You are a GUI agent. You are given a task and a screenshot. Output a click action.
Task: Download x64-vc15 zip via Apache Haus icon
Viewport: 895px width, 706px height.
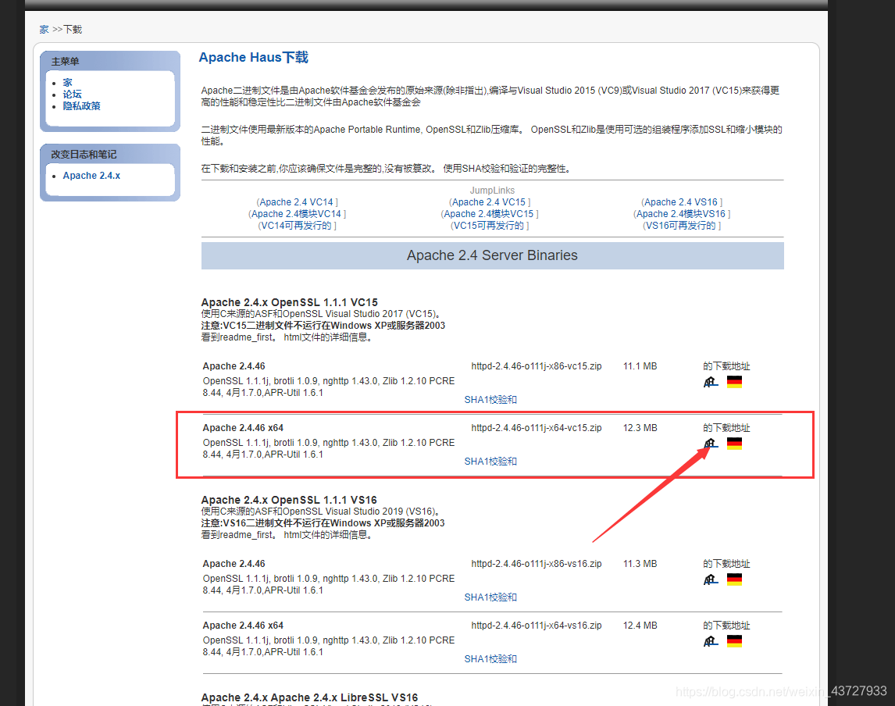point(710,444)
